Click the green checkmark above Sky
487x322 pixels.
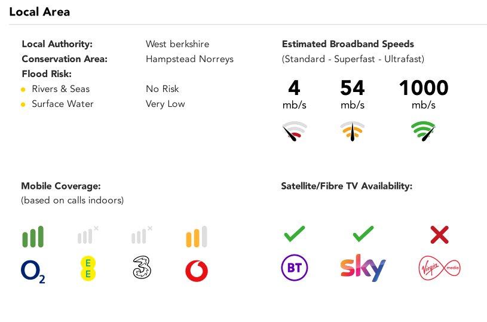tap(363, 234)
